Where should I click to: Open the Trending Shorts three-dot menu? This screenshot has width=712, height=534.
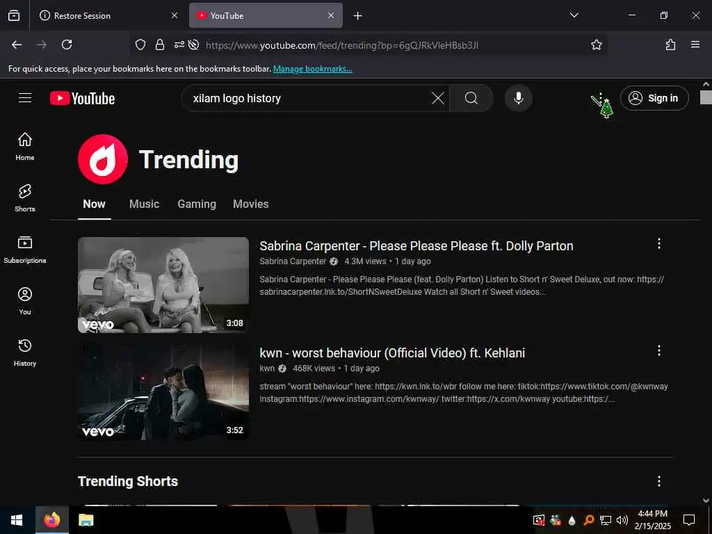coord(659,481)
